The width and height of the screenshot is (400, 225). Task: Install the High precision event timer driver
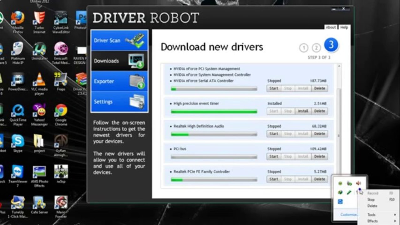(x=303, y=111)
